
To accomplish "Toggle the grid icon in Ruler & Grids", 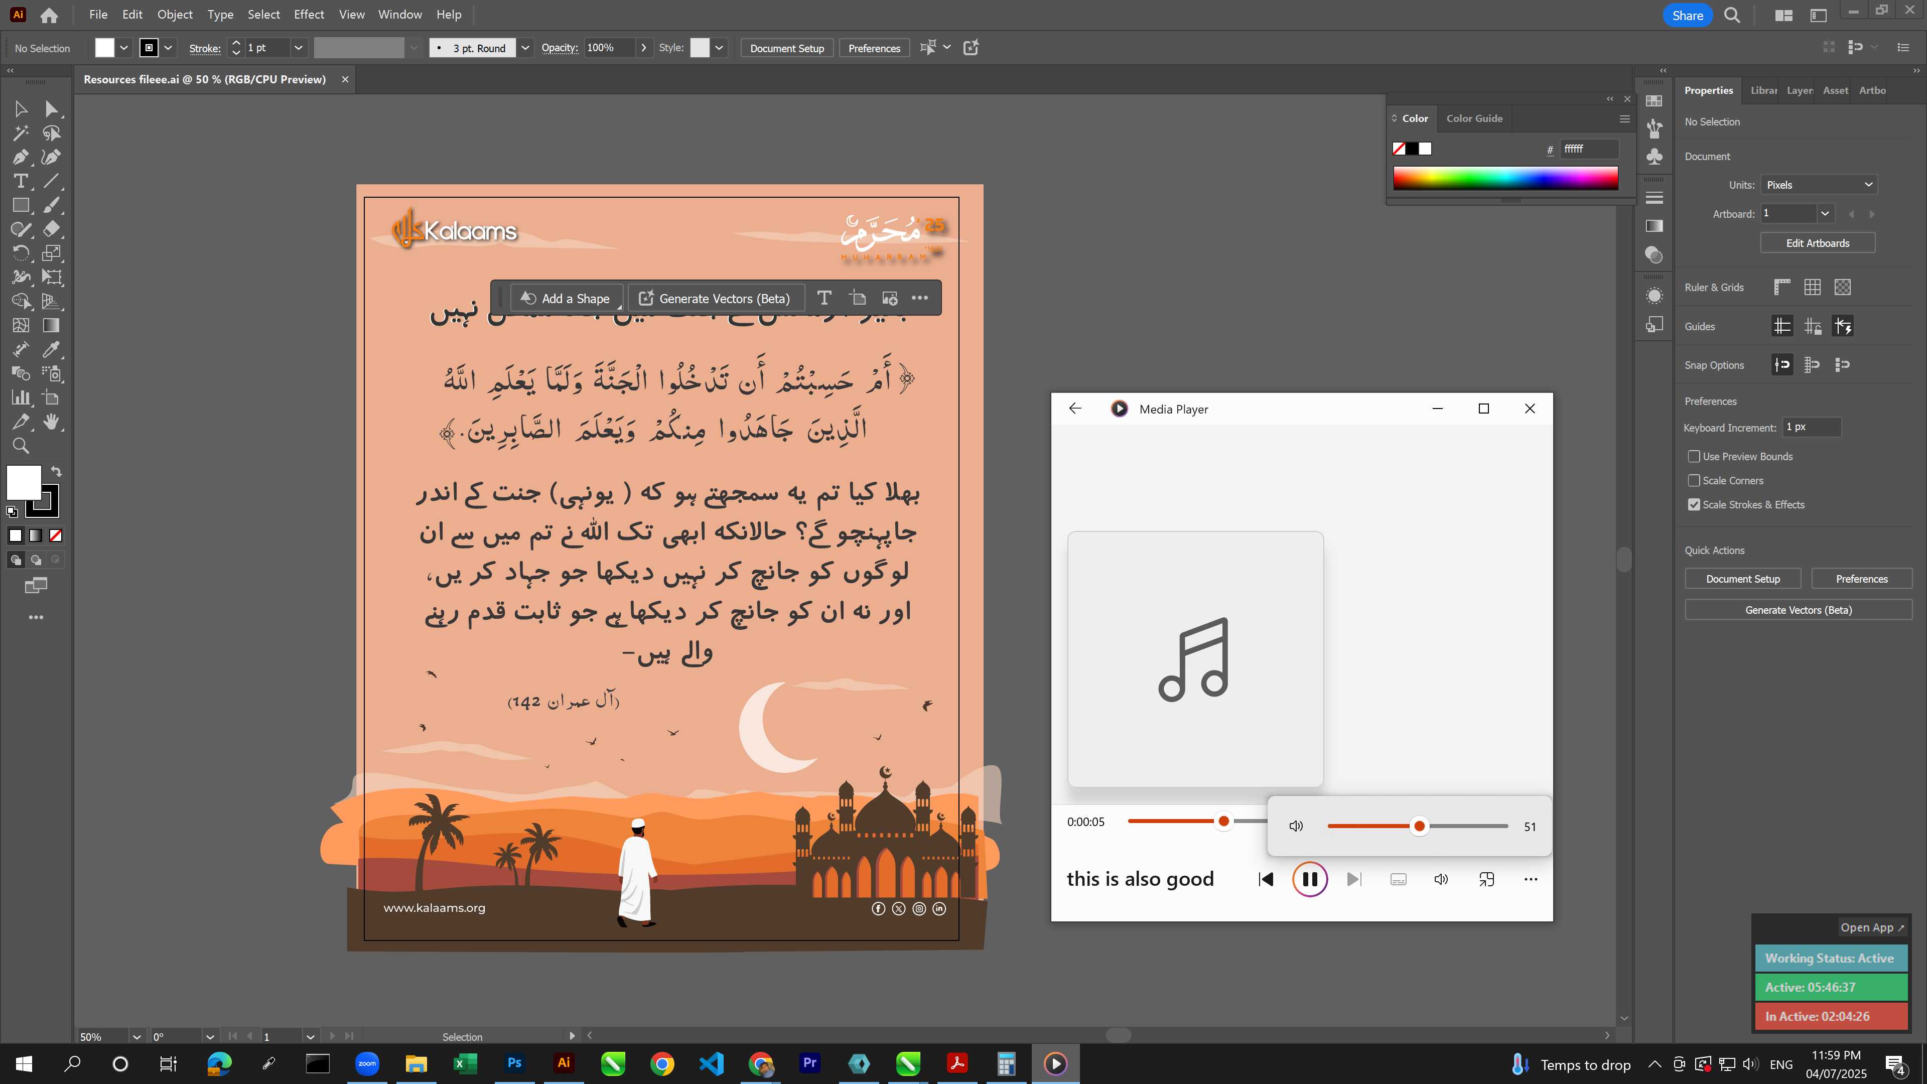I will tap(1813, 287).
